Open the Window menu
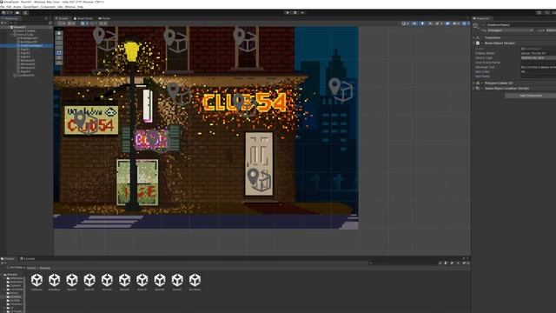This screenshot has height=313, width=556. [70, 7]
